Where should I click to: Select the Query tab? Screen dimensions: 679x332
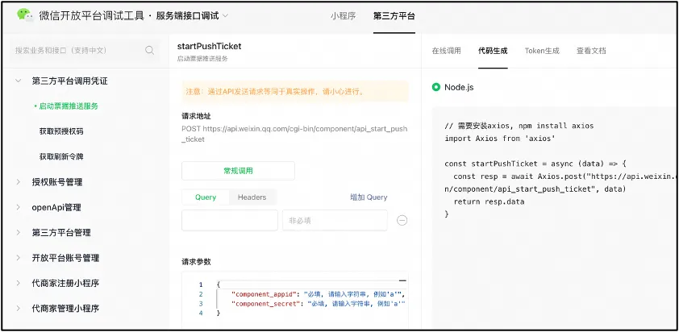click(x=206, y=197)
